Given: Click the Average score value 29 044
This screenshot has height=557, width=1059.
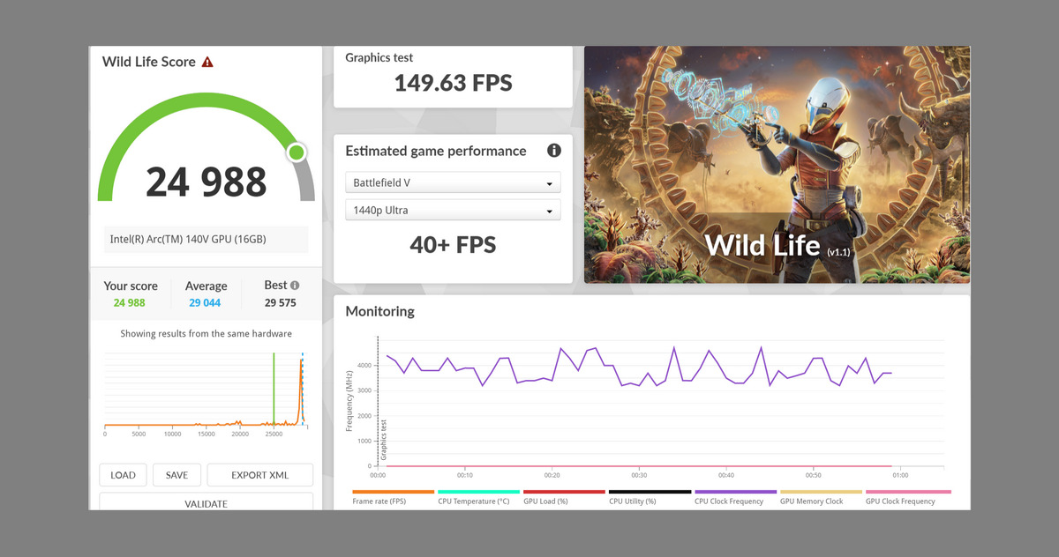Looking at the screenshot, I should click(205, 302).
